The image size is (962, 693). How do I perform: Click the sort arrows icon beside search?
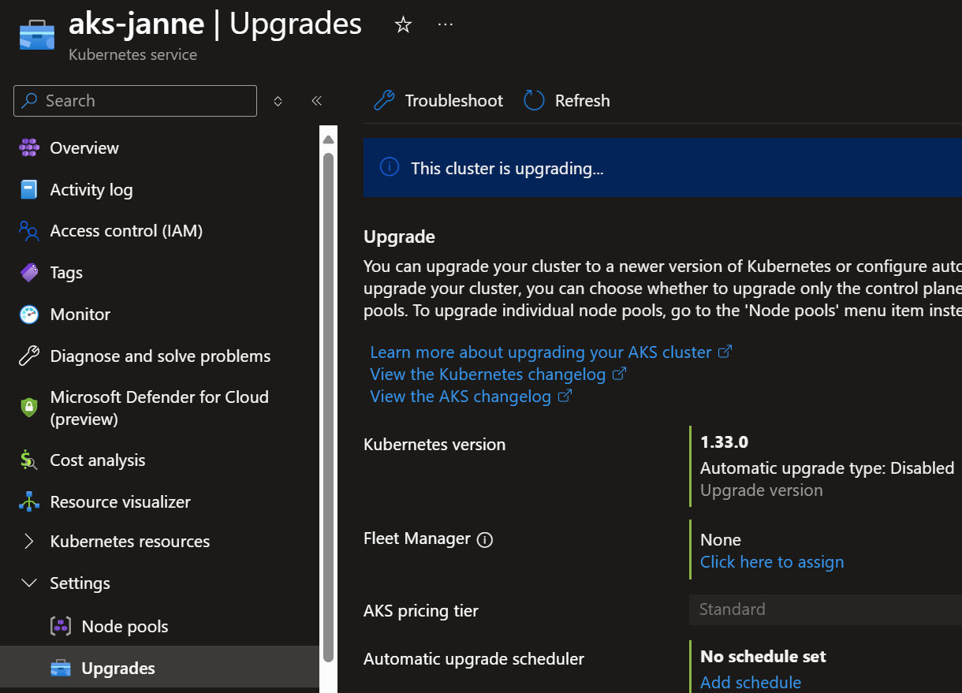[278, 101]
